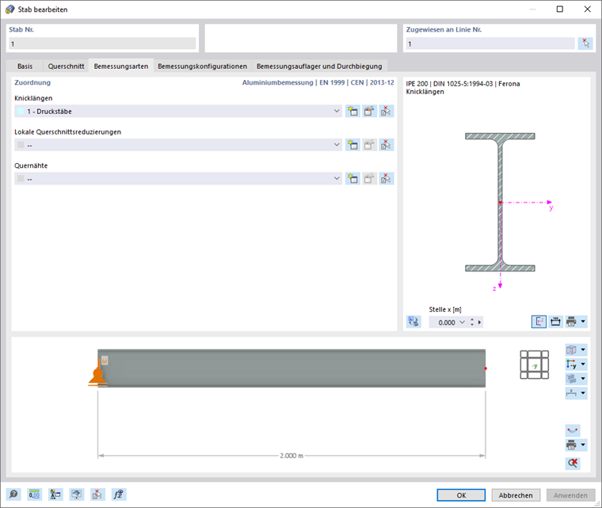Click the bottom toolbar cursor with red X icon
The image size is (602, 508).
pyautogui.click(x=97, y=495)
